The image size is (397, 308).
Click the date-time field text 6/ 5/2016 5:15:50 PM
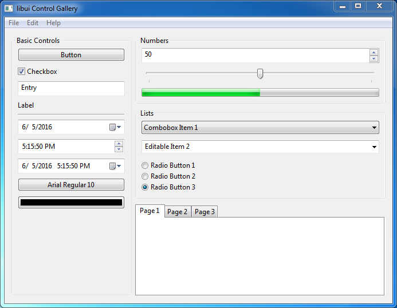pyautogui.click(x=56, y=166)
